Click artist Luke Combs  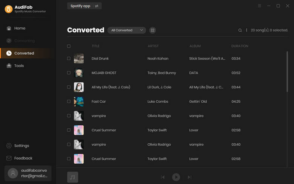[x=158, y=101]
